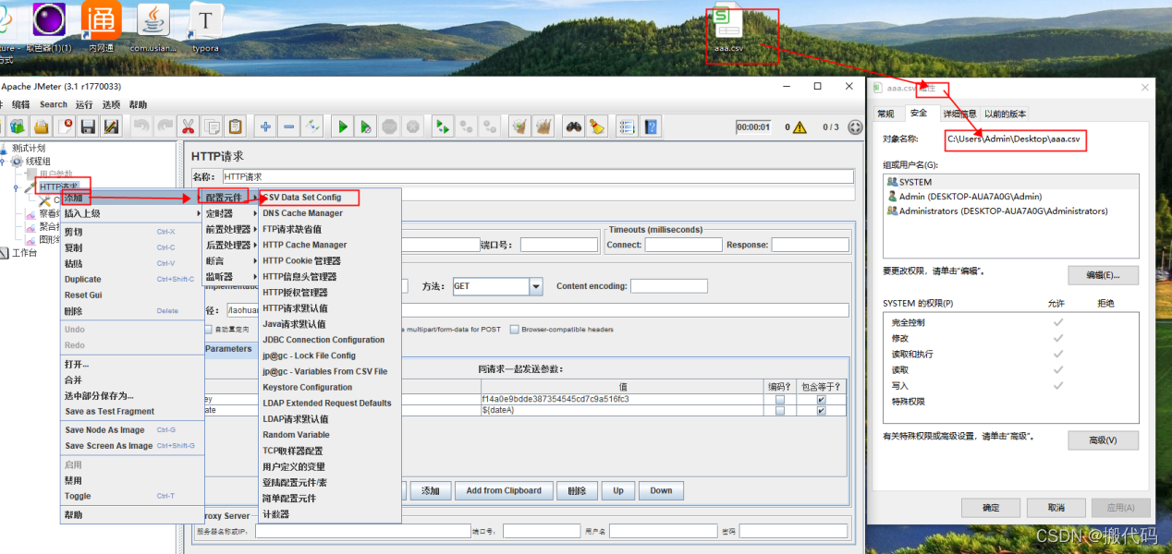Click the green Start run icon
Viewport: 1172px width, 554px height.
point(343,126)
